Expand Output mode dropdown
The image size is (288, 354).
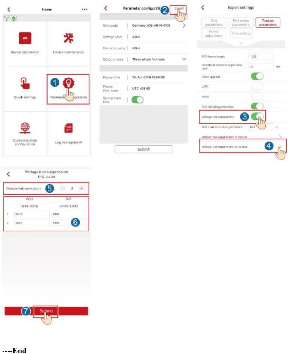184,59
